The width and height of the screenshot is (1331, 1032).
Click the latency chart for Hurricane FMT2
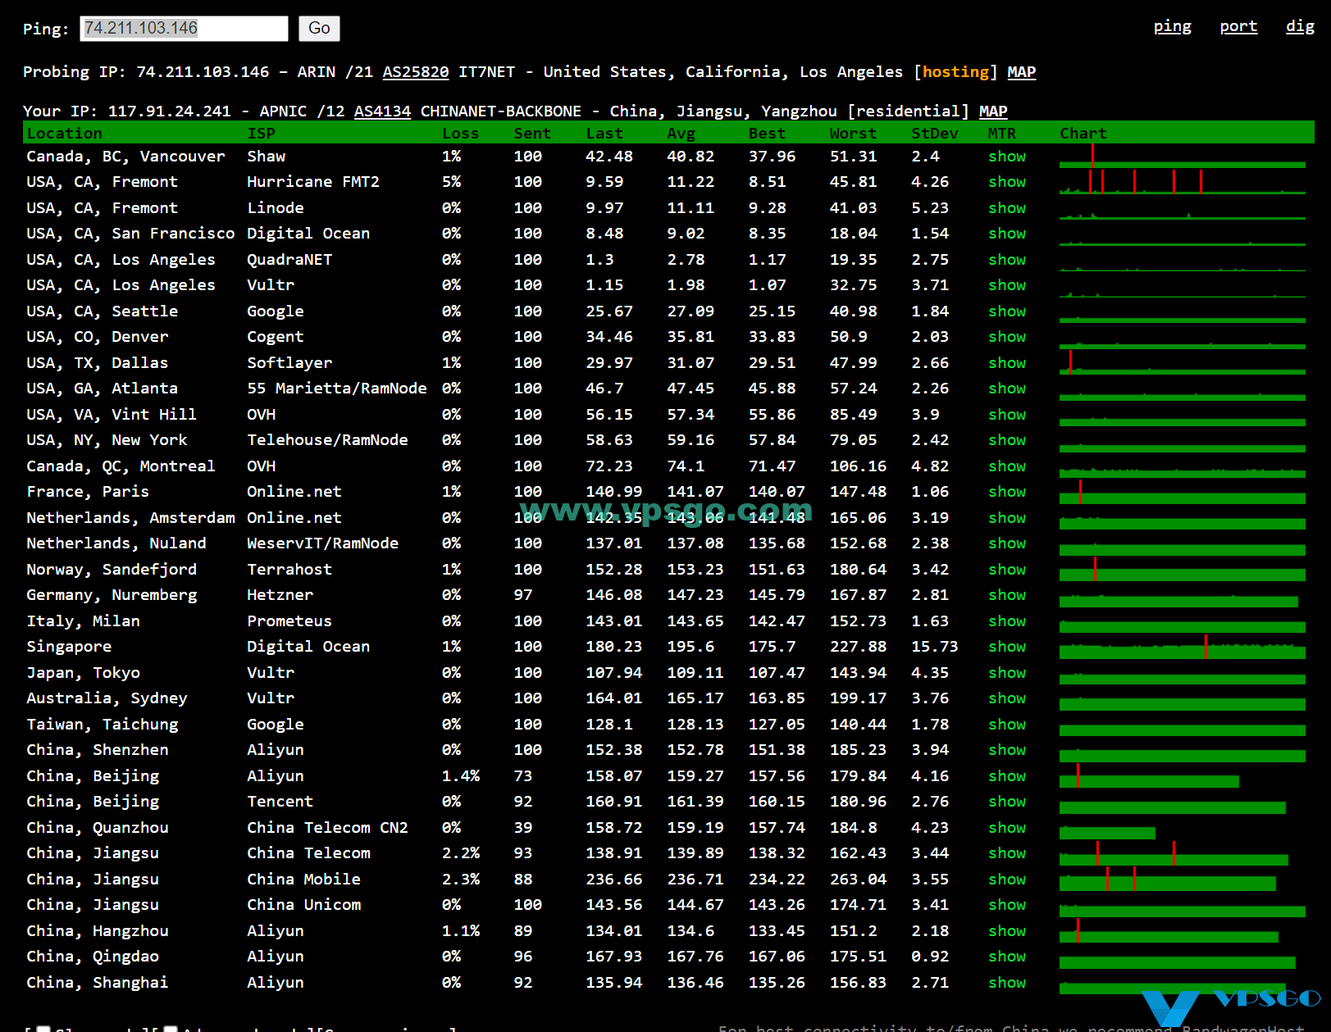click(x=1182, y=182)
